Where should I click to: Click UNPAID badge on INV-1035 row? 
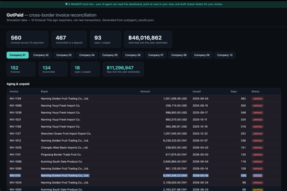click(x=257, y=148)
